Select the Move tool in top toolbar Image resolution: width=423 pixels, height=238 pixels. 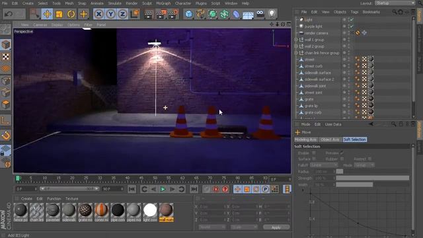coord(47,14)
